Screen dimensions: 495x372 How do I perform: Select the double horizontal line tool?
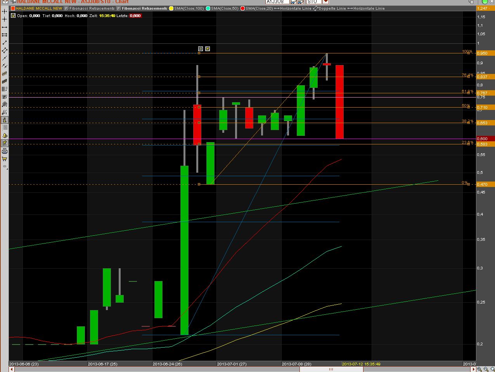point(5,35)
